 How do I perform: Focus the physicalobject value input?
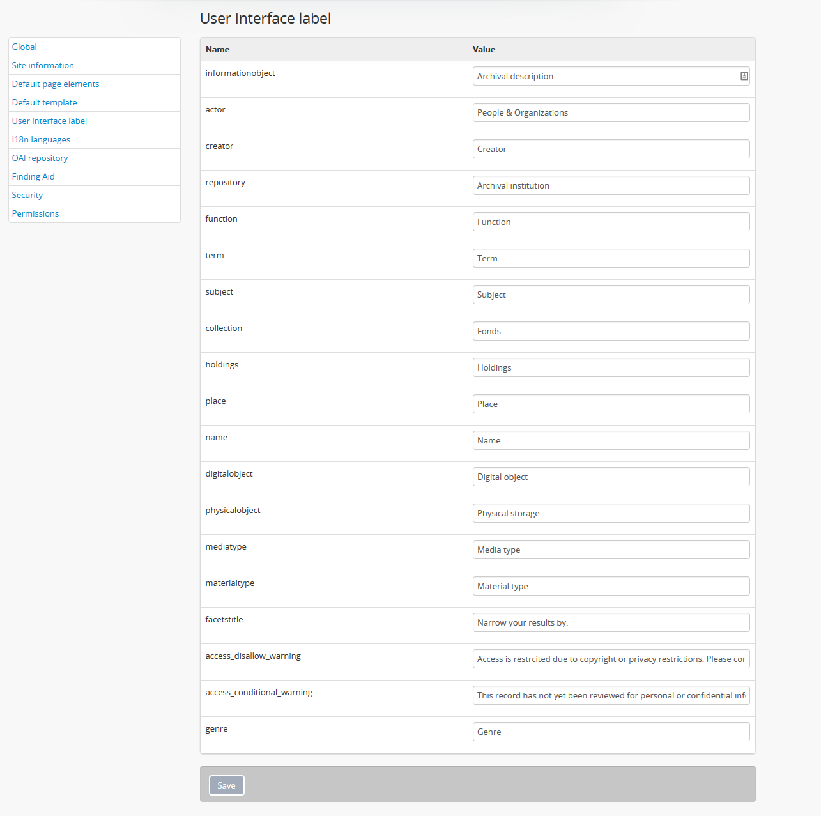click(x=611, y=513)
